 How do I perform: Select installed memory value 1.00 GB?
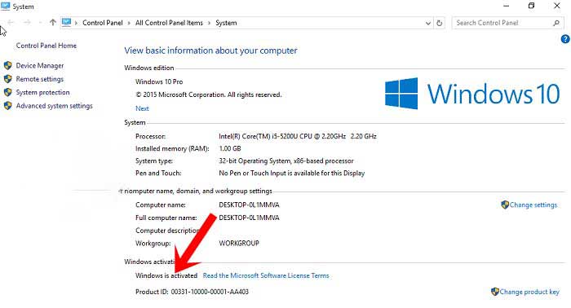click(230, 148)
